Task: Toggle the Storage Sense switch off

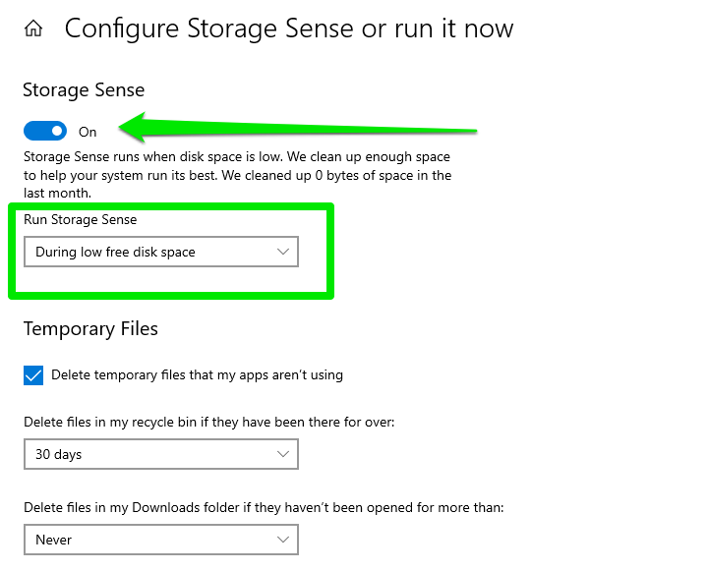Action: tap(45, 132)
